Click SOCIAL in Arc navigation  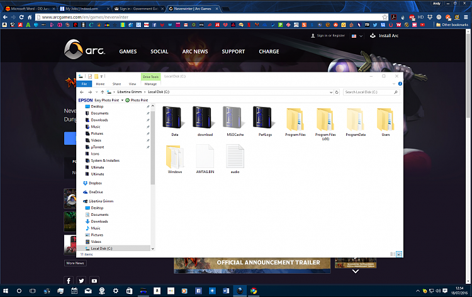click(x=160, y=52)
